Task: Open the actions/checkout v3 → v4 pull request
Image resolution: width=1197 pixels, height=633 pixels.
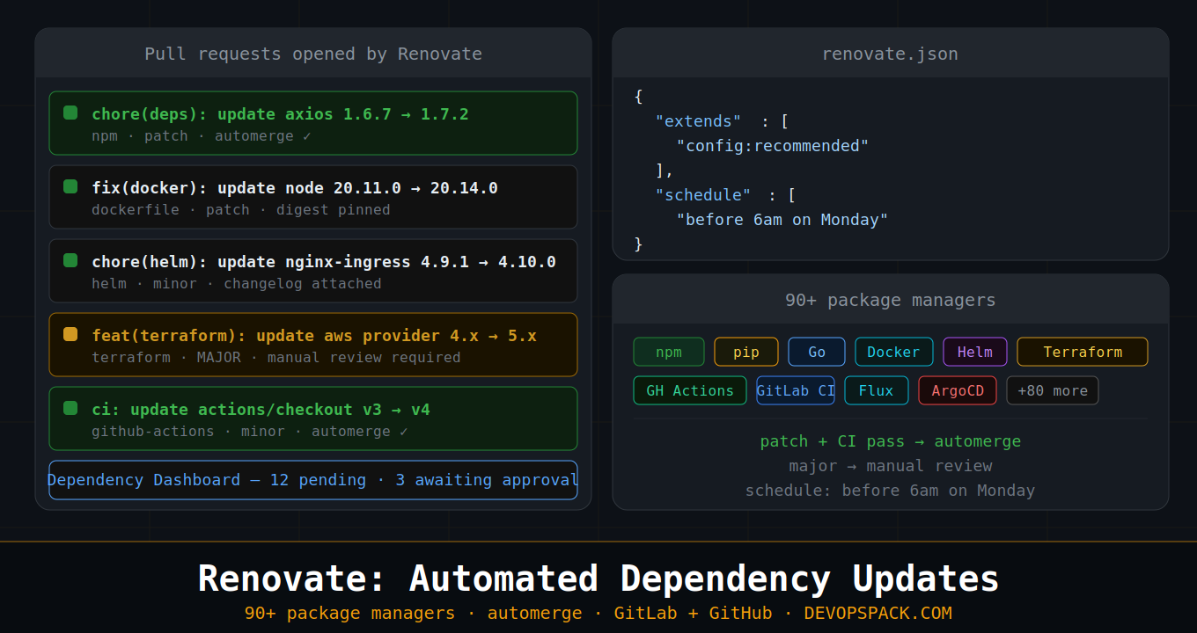Action: [x=313, y=418]
